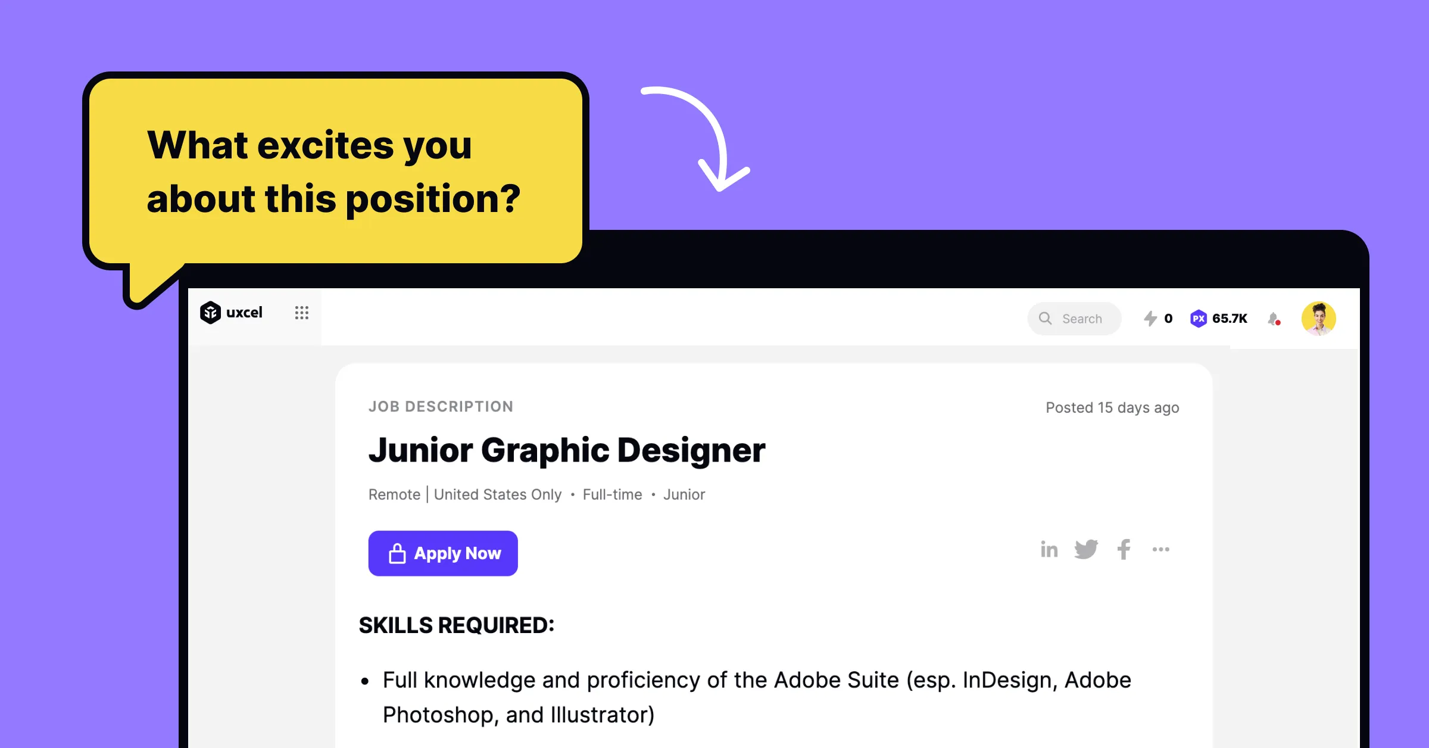
Task: Select the Junior level tag
Action: click(684, 495)
